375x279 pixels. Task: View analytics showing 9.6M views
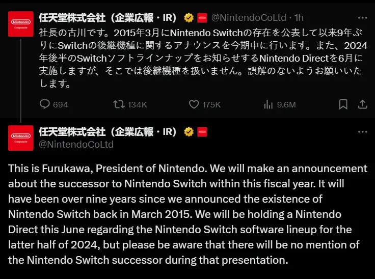coord(280,104)
